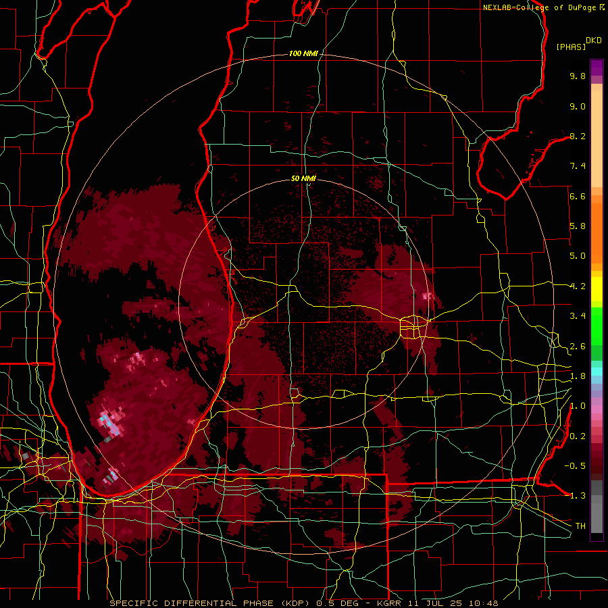Click the -0.5 value on color scale
Screen dimensions: 608x608
(x=575, y=466)
